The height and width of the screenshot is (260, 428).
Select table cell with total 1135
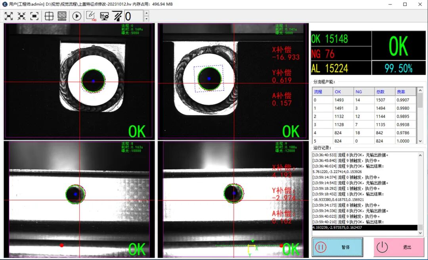384,124
